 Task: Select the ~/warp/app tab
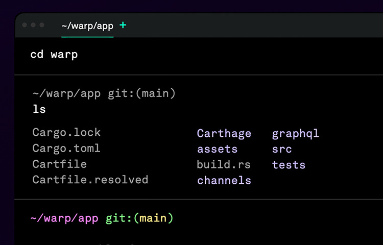pyautogui.click(x=87, y=26)
